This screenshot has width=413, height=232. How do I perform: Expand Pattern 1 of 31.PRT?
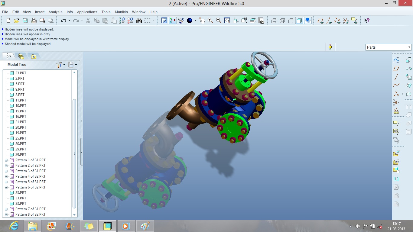pos(6,160)
